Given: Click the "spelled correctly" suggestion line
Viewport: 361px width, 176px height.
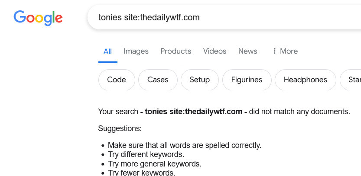Looking at the screenshot, I should [185, 145].
